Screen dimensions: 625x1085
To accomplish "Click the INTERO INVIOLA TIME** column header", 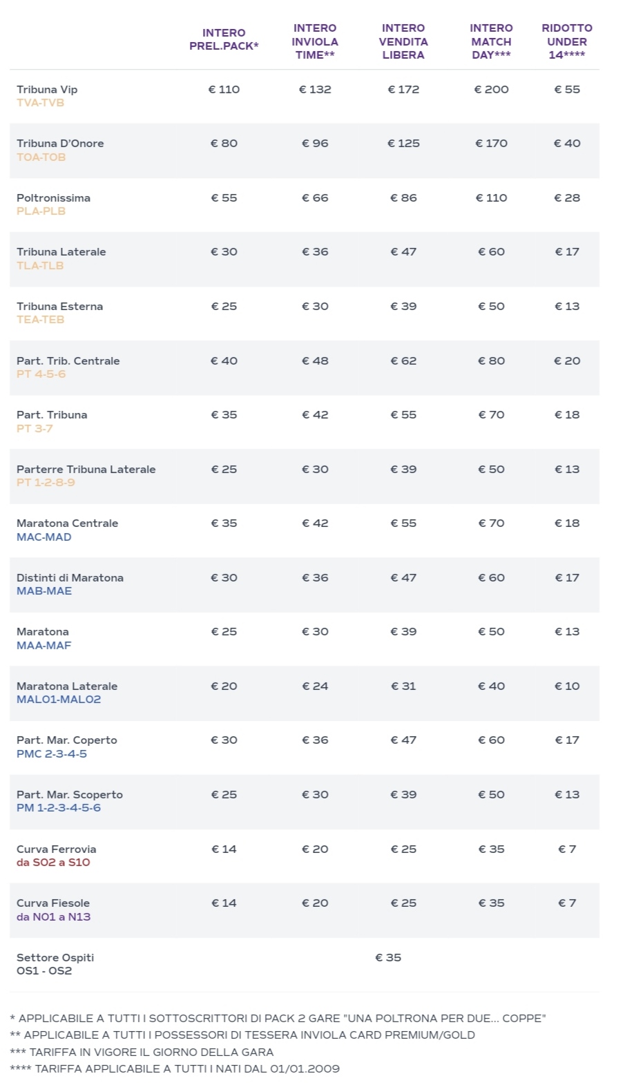I will tap(315, 41).
